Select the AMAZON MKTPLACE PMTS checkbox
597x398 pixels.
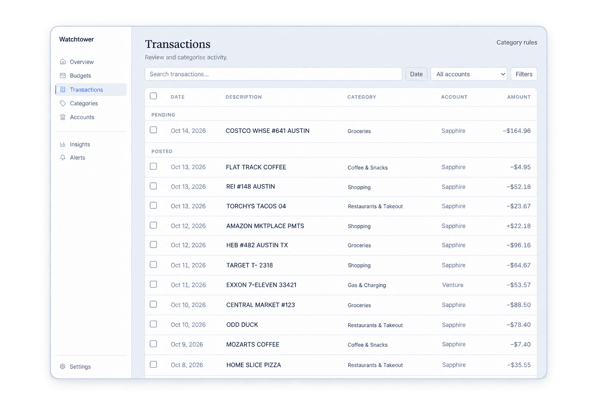pos(154,225)
